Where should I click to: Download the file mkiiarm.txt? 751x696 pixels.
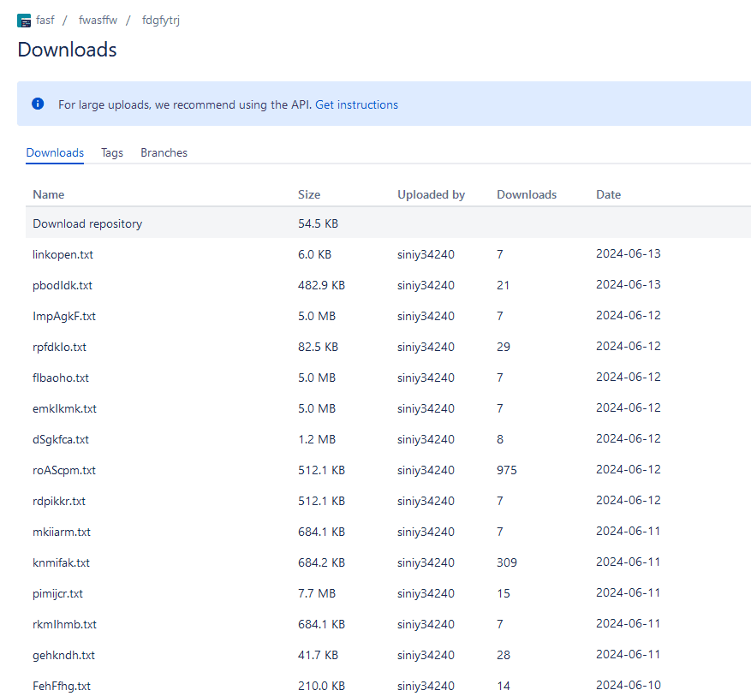[x=62, y=532]
